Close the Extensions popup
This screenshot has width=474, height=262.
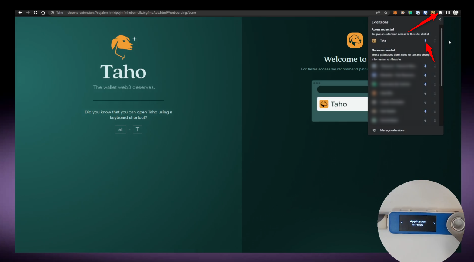(440, 19)
